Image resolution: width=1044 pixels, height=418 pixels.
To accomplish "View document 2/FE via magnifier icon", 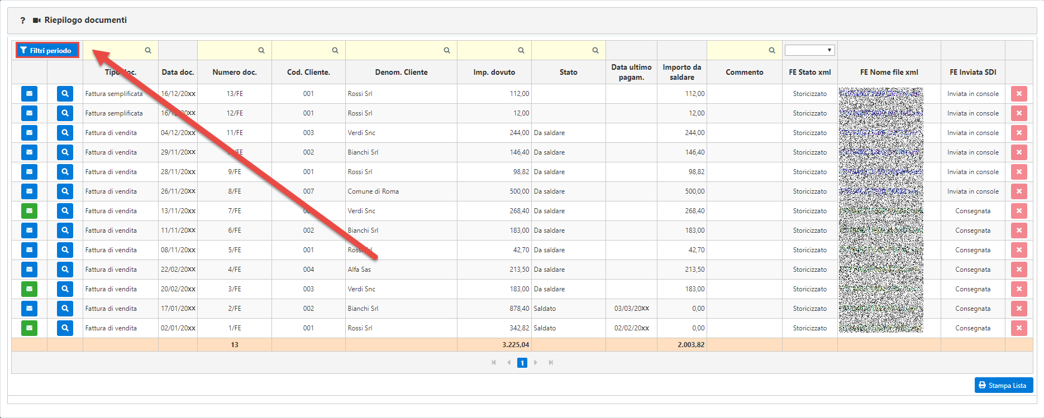I will pos(65,309).
